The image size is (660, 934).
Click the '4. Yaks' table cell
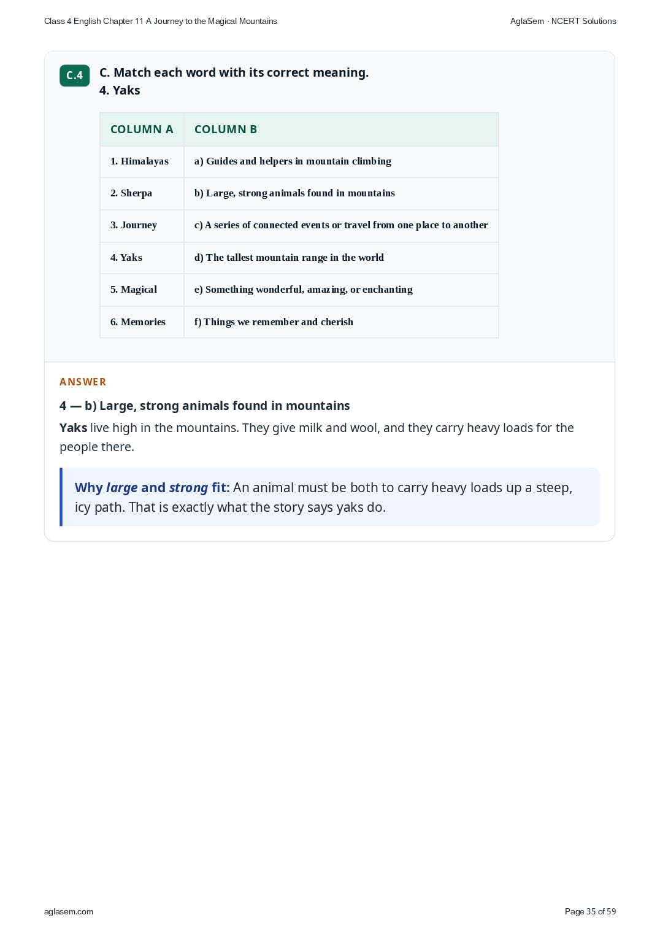point(142,258)
